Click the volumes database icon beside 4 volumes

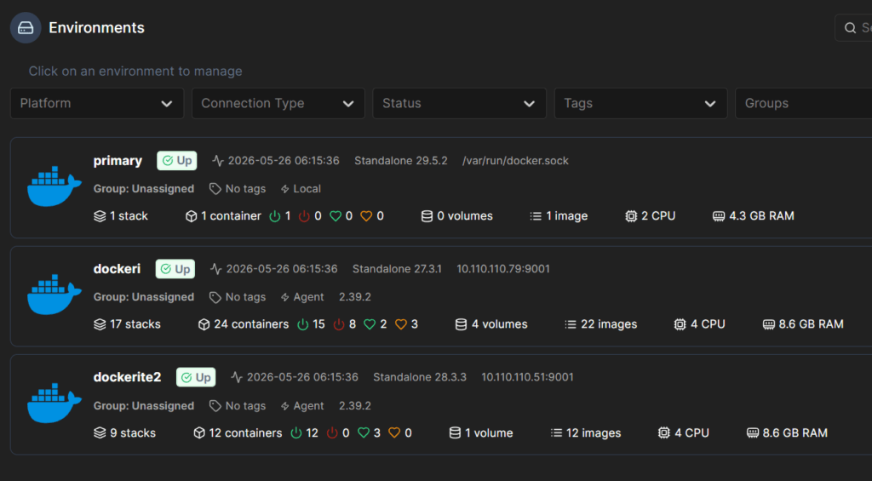[x=461, y=324]
